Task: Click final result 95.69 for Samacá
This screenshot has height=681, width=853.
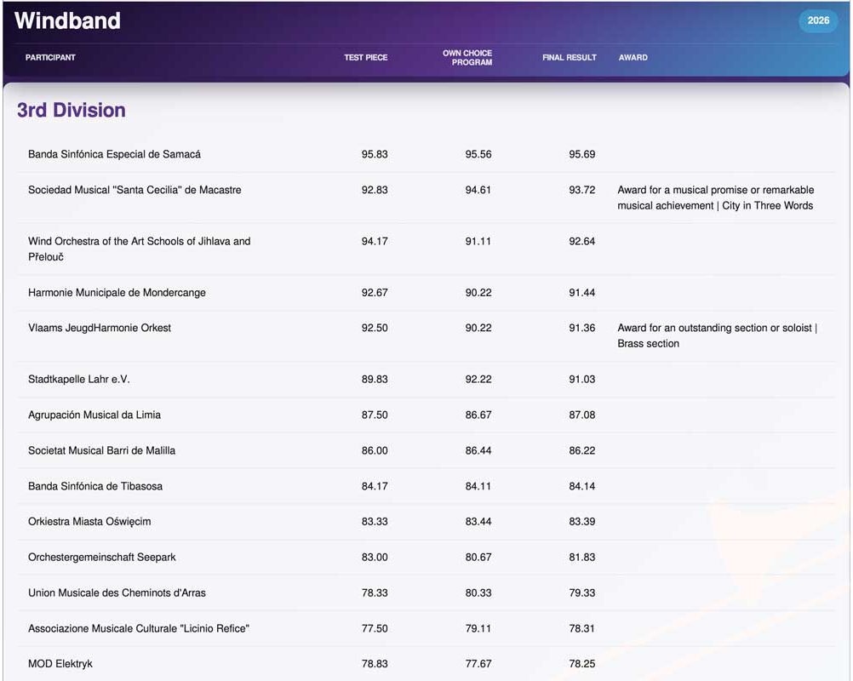Action: (x=581, y=154)
